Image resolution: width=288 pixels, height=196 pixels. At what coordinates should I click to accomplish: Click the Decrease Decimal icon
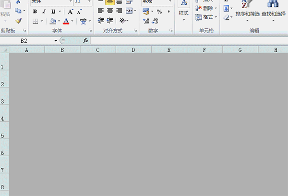155,21
